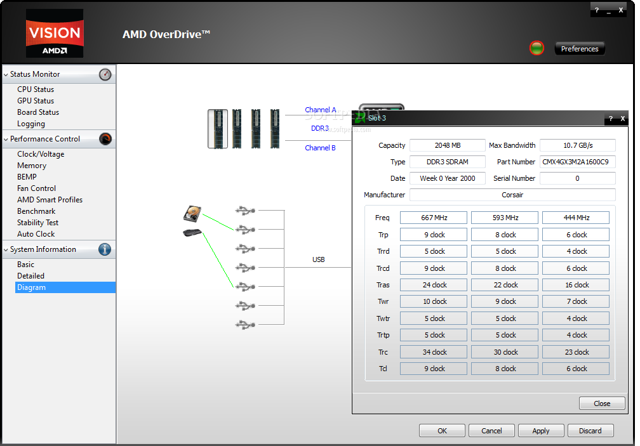Click the OK button

442,431
